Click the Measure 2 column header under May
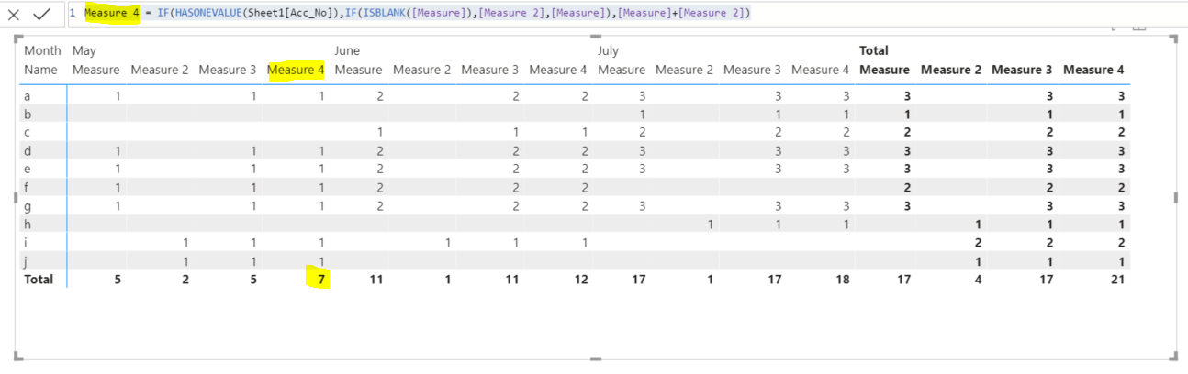Viewport: 1188px width, 374px height. point(160,70)
